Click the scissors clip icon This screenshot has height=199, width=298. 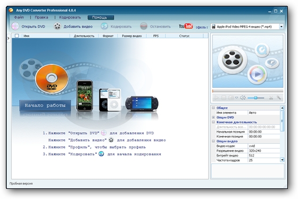point(271,98)
